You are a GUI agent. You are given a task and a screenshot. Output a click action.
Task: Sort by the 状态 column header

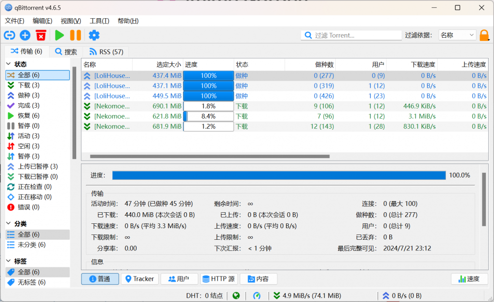tap(260, 65)
